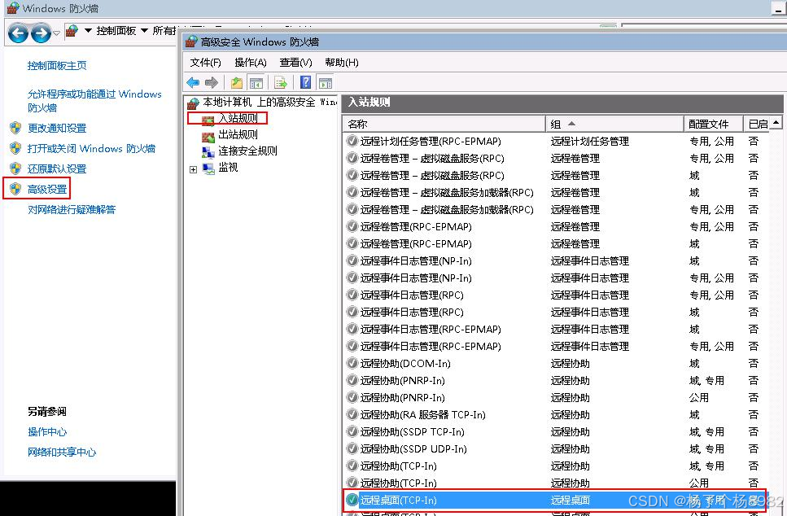Open the 文件(F) menu
Viewport: 787px width, 516px height.
(205, 62)
